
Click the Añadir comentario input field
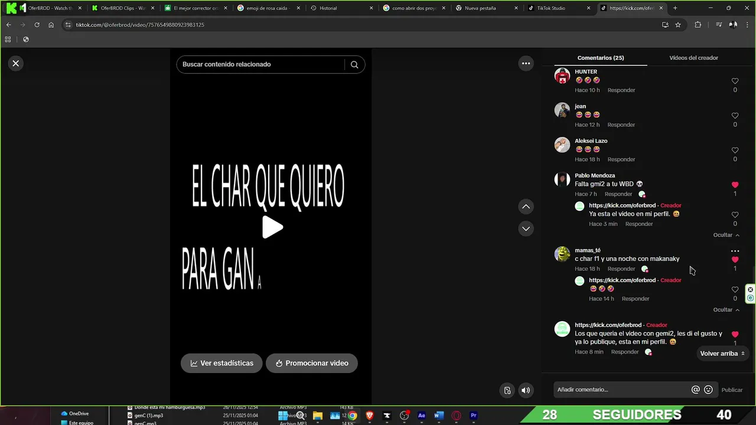[623, 390]
